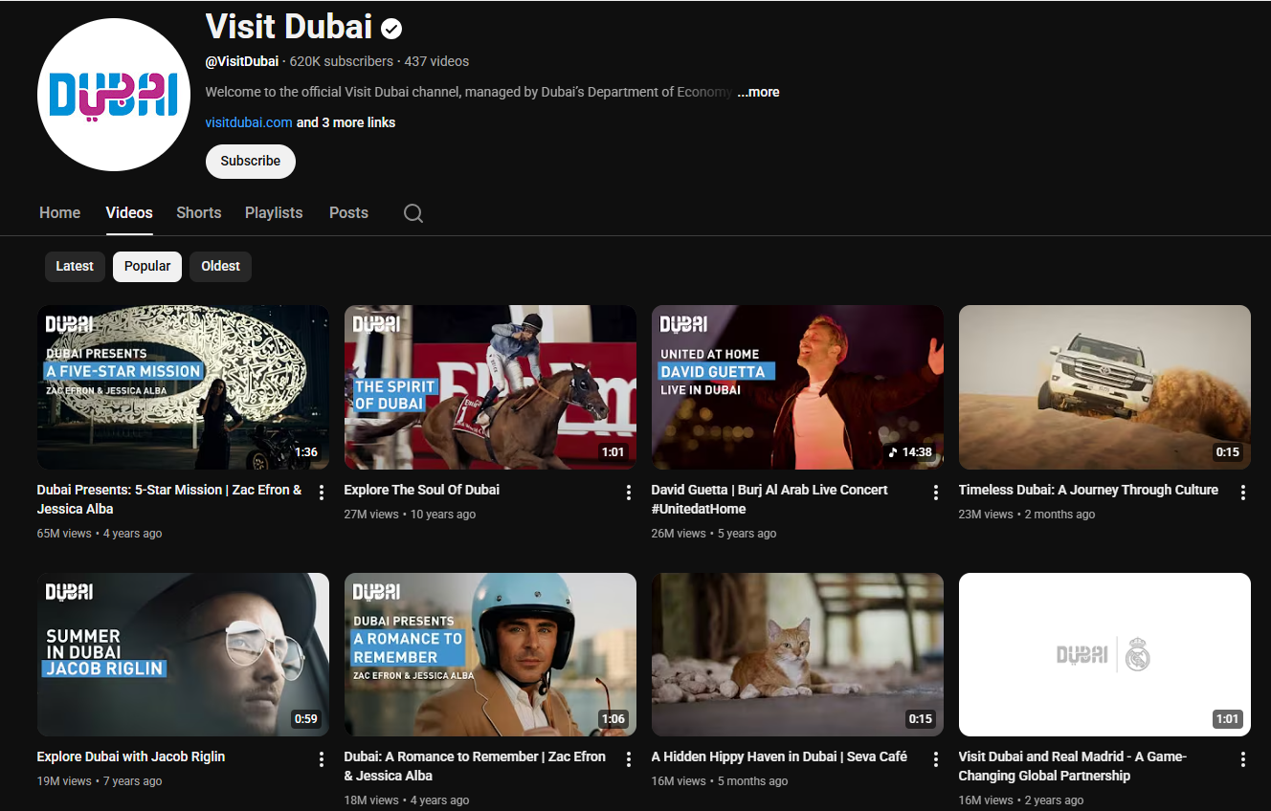Open 'Dubai Presents: 5-Star Mission' video title

(x=169, y=499)
